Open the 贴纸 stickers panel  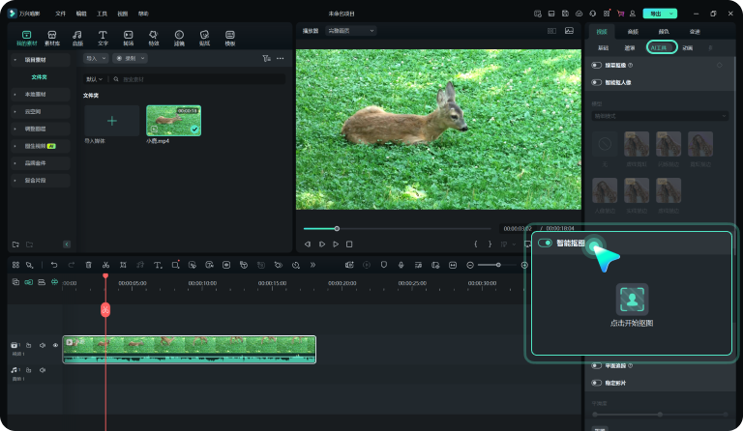[204, 37]
